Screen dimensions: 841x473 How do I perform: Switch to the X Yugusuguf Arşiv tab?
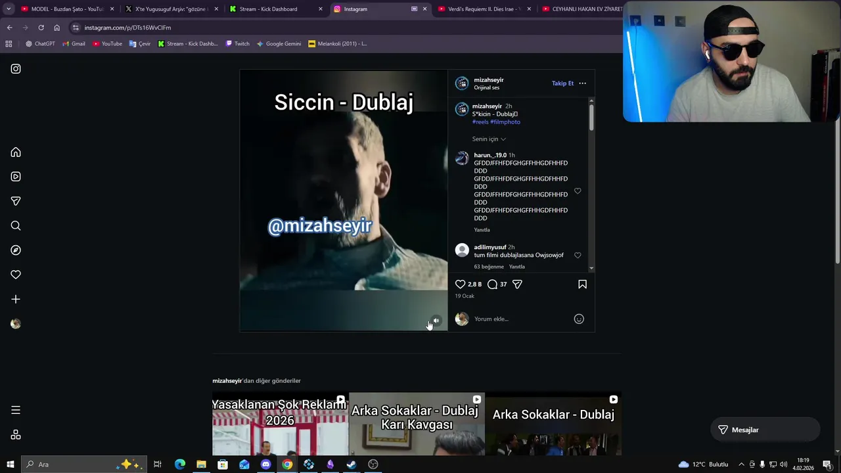(x=172, y=9)
